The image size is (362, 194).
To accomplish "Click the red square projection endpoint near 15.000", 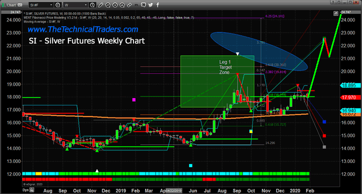I will pyautogui.click(x=324, y=136).
